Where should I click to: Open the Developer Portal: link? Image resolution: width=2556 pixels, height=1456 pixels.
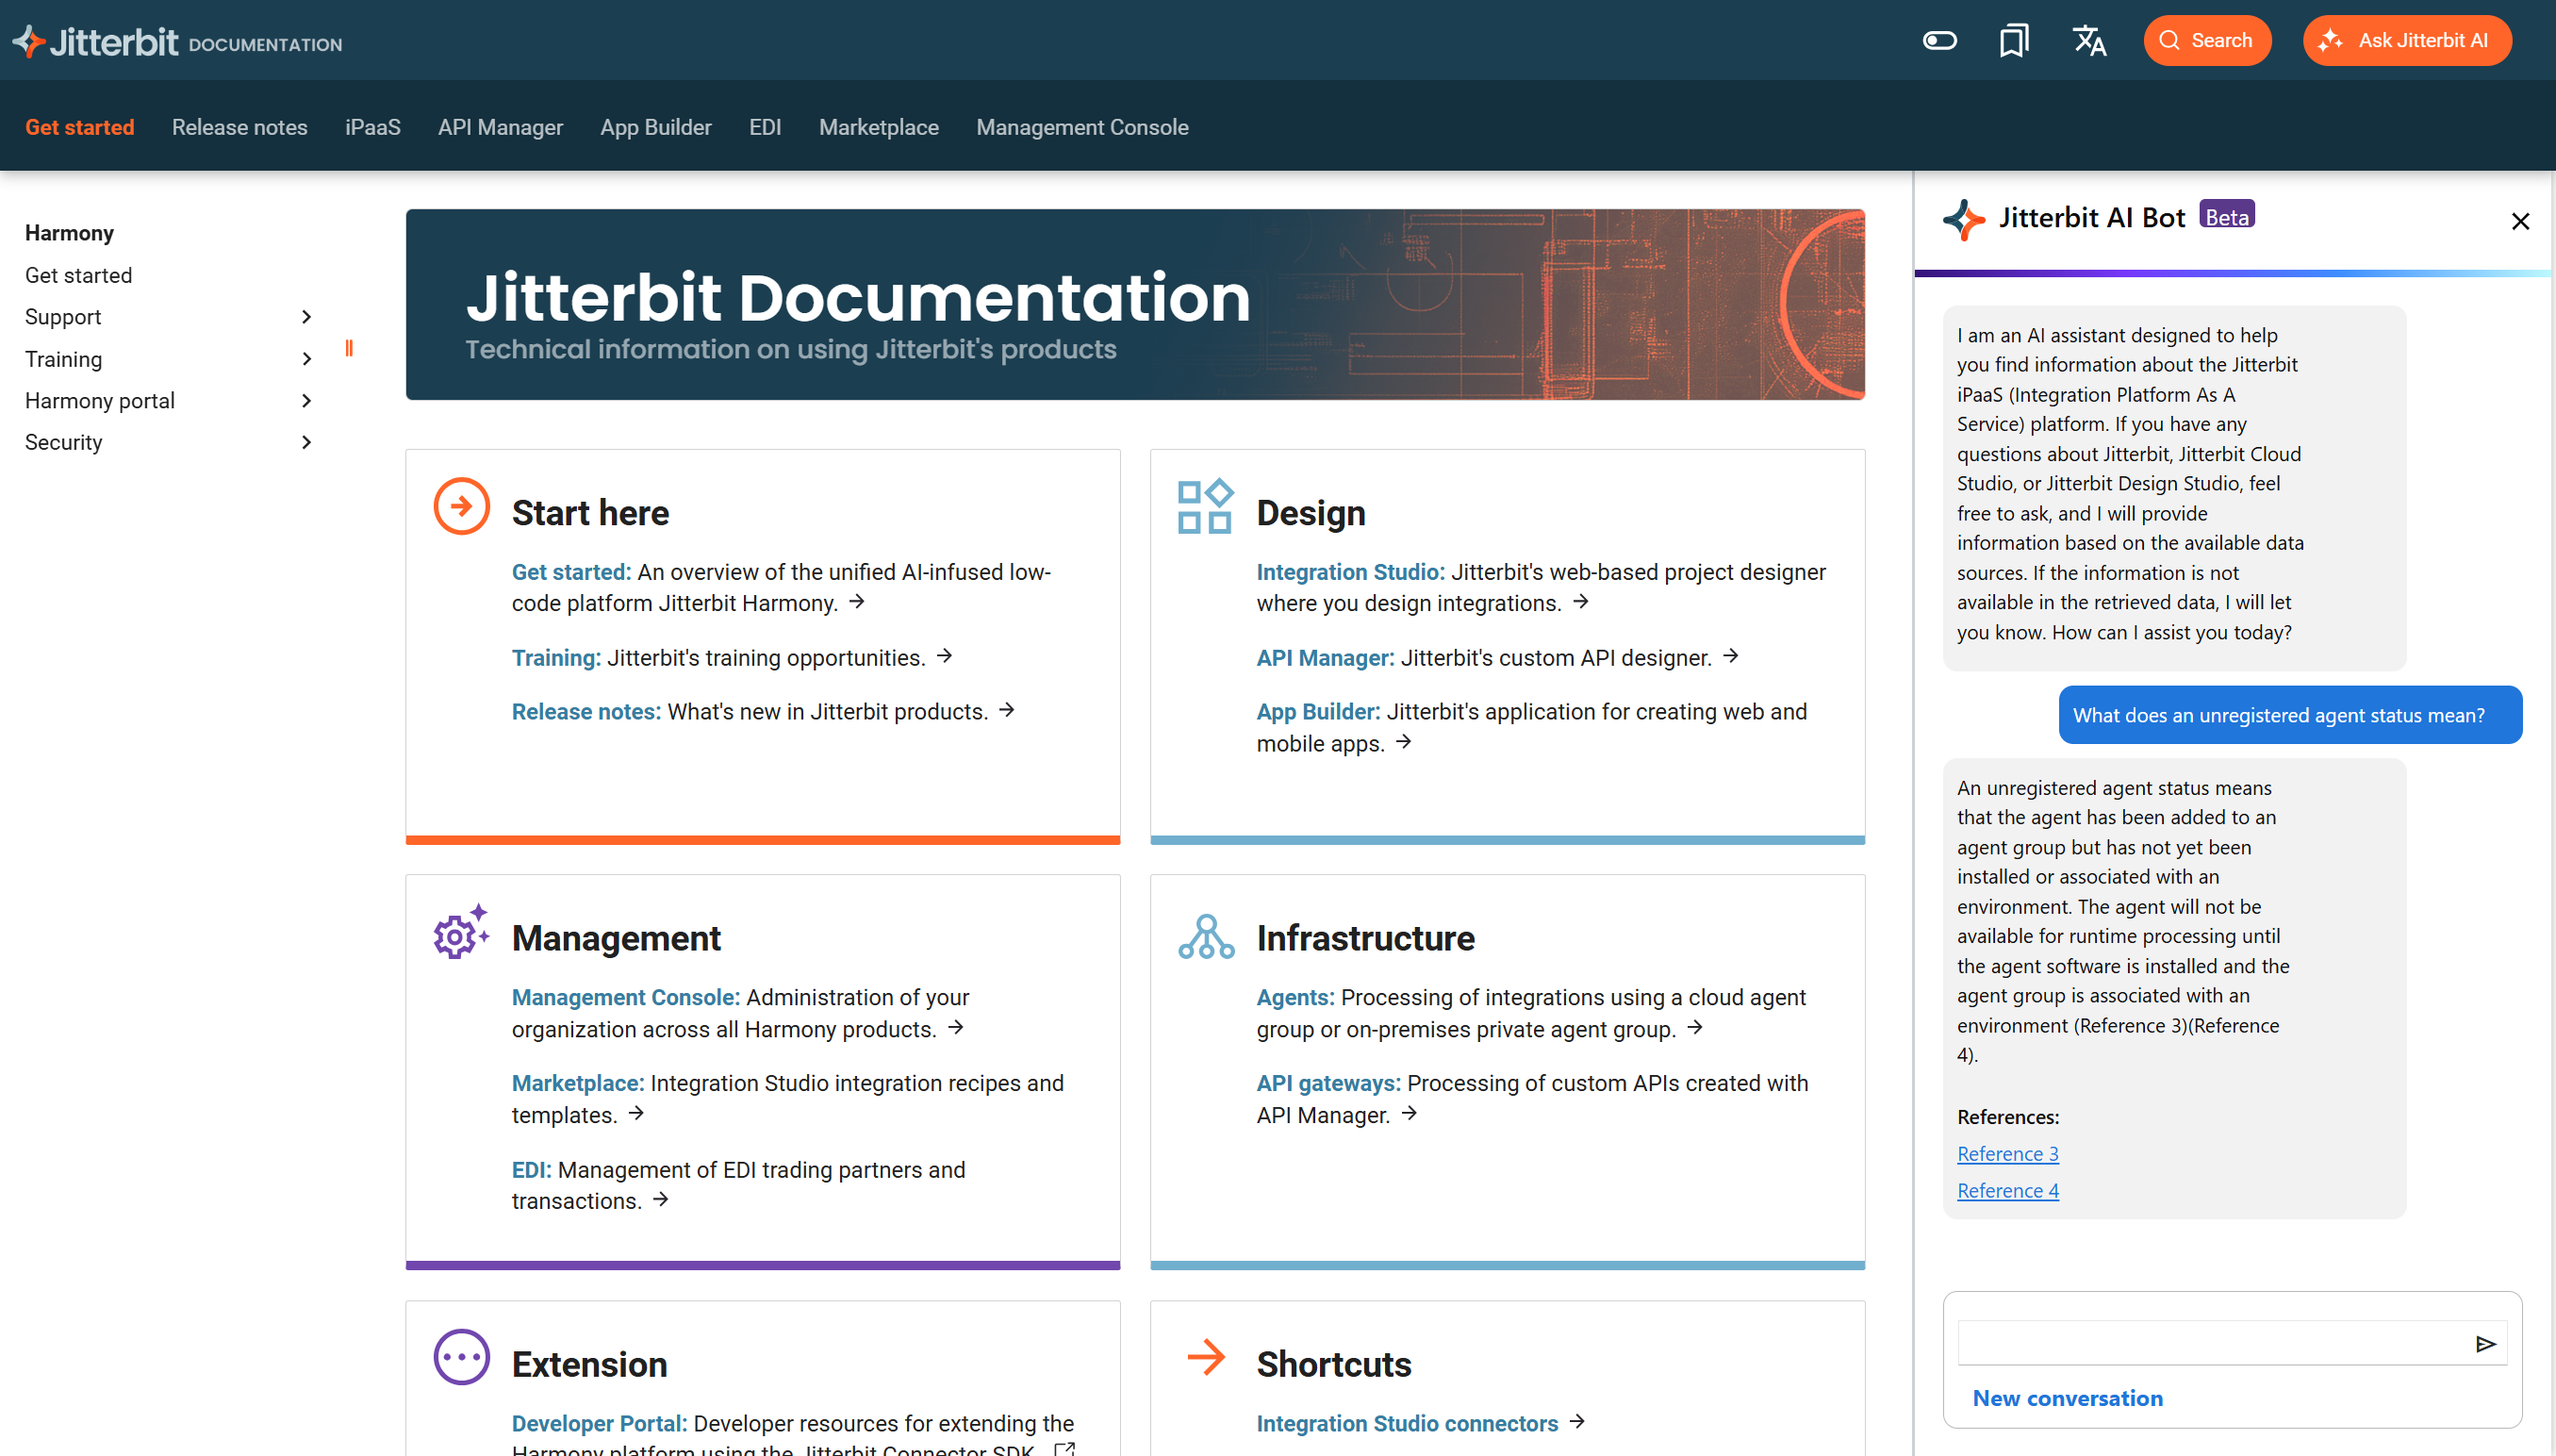tap(600, 1423)
